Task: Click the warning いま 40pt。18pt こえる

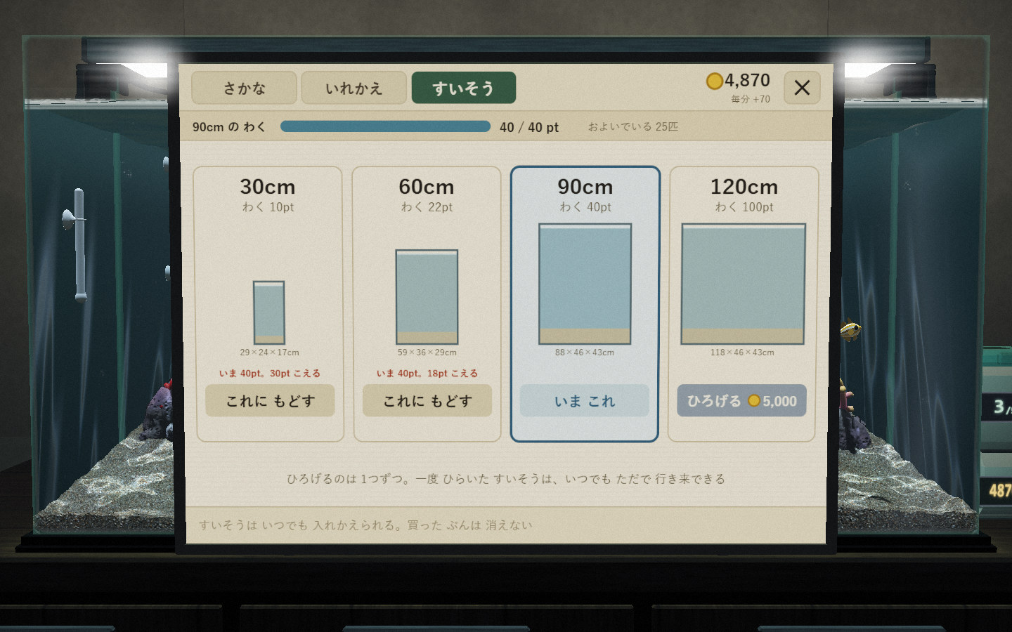Action: (427, 374)
